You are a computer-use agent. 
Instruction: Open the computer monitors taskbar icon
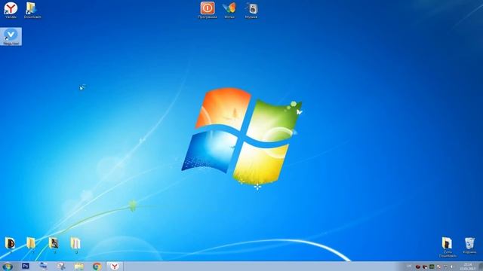[x=44, y=266]
